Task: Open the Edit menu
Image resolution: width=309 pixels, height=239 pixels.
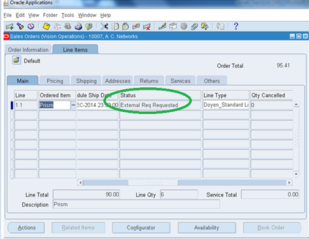Action: (x=20, y=16)
